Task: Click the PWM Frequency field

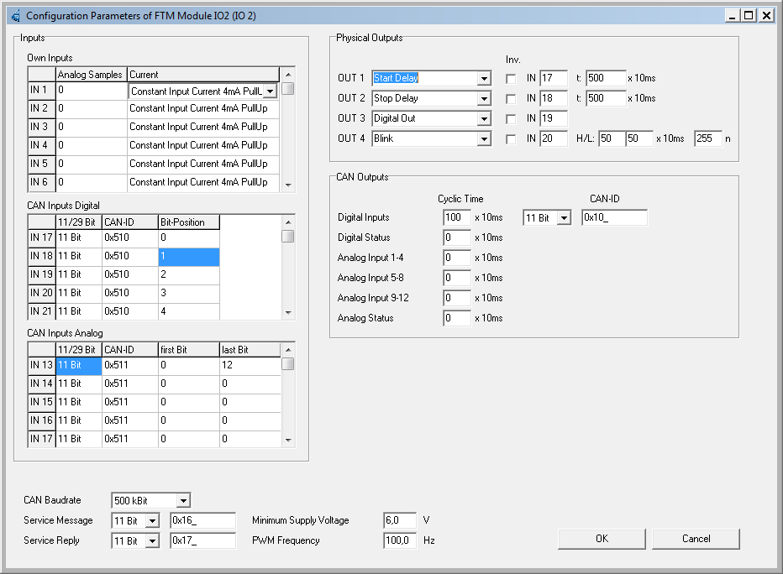Action: tap(400, 540)
